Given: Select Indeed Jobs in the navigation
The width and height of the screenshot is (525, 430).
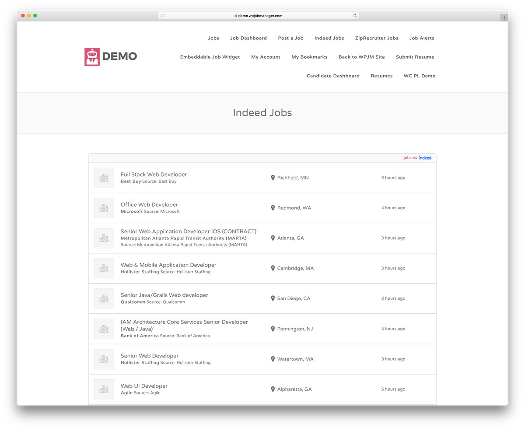Looking at the screenshot, I should tap(329, 38).
